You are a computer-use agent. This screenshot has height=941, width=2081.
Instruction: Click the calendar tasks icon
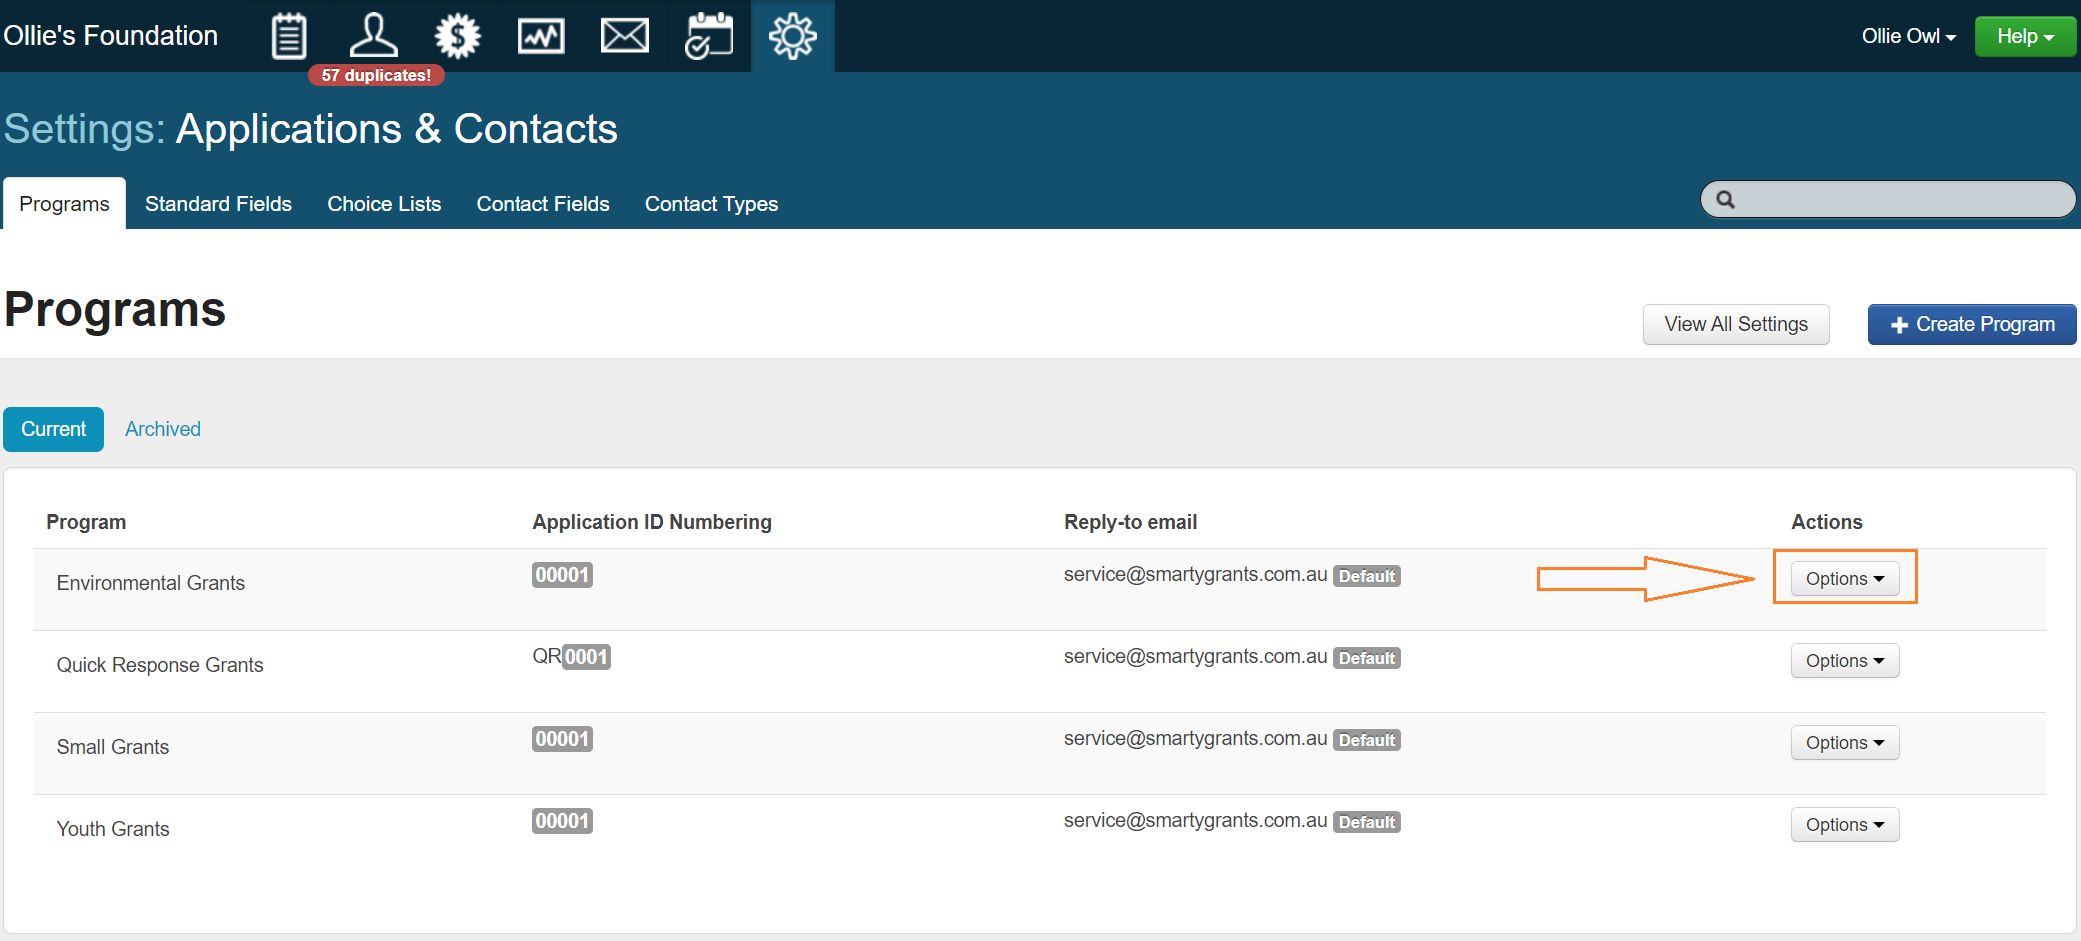pos(708,37)
